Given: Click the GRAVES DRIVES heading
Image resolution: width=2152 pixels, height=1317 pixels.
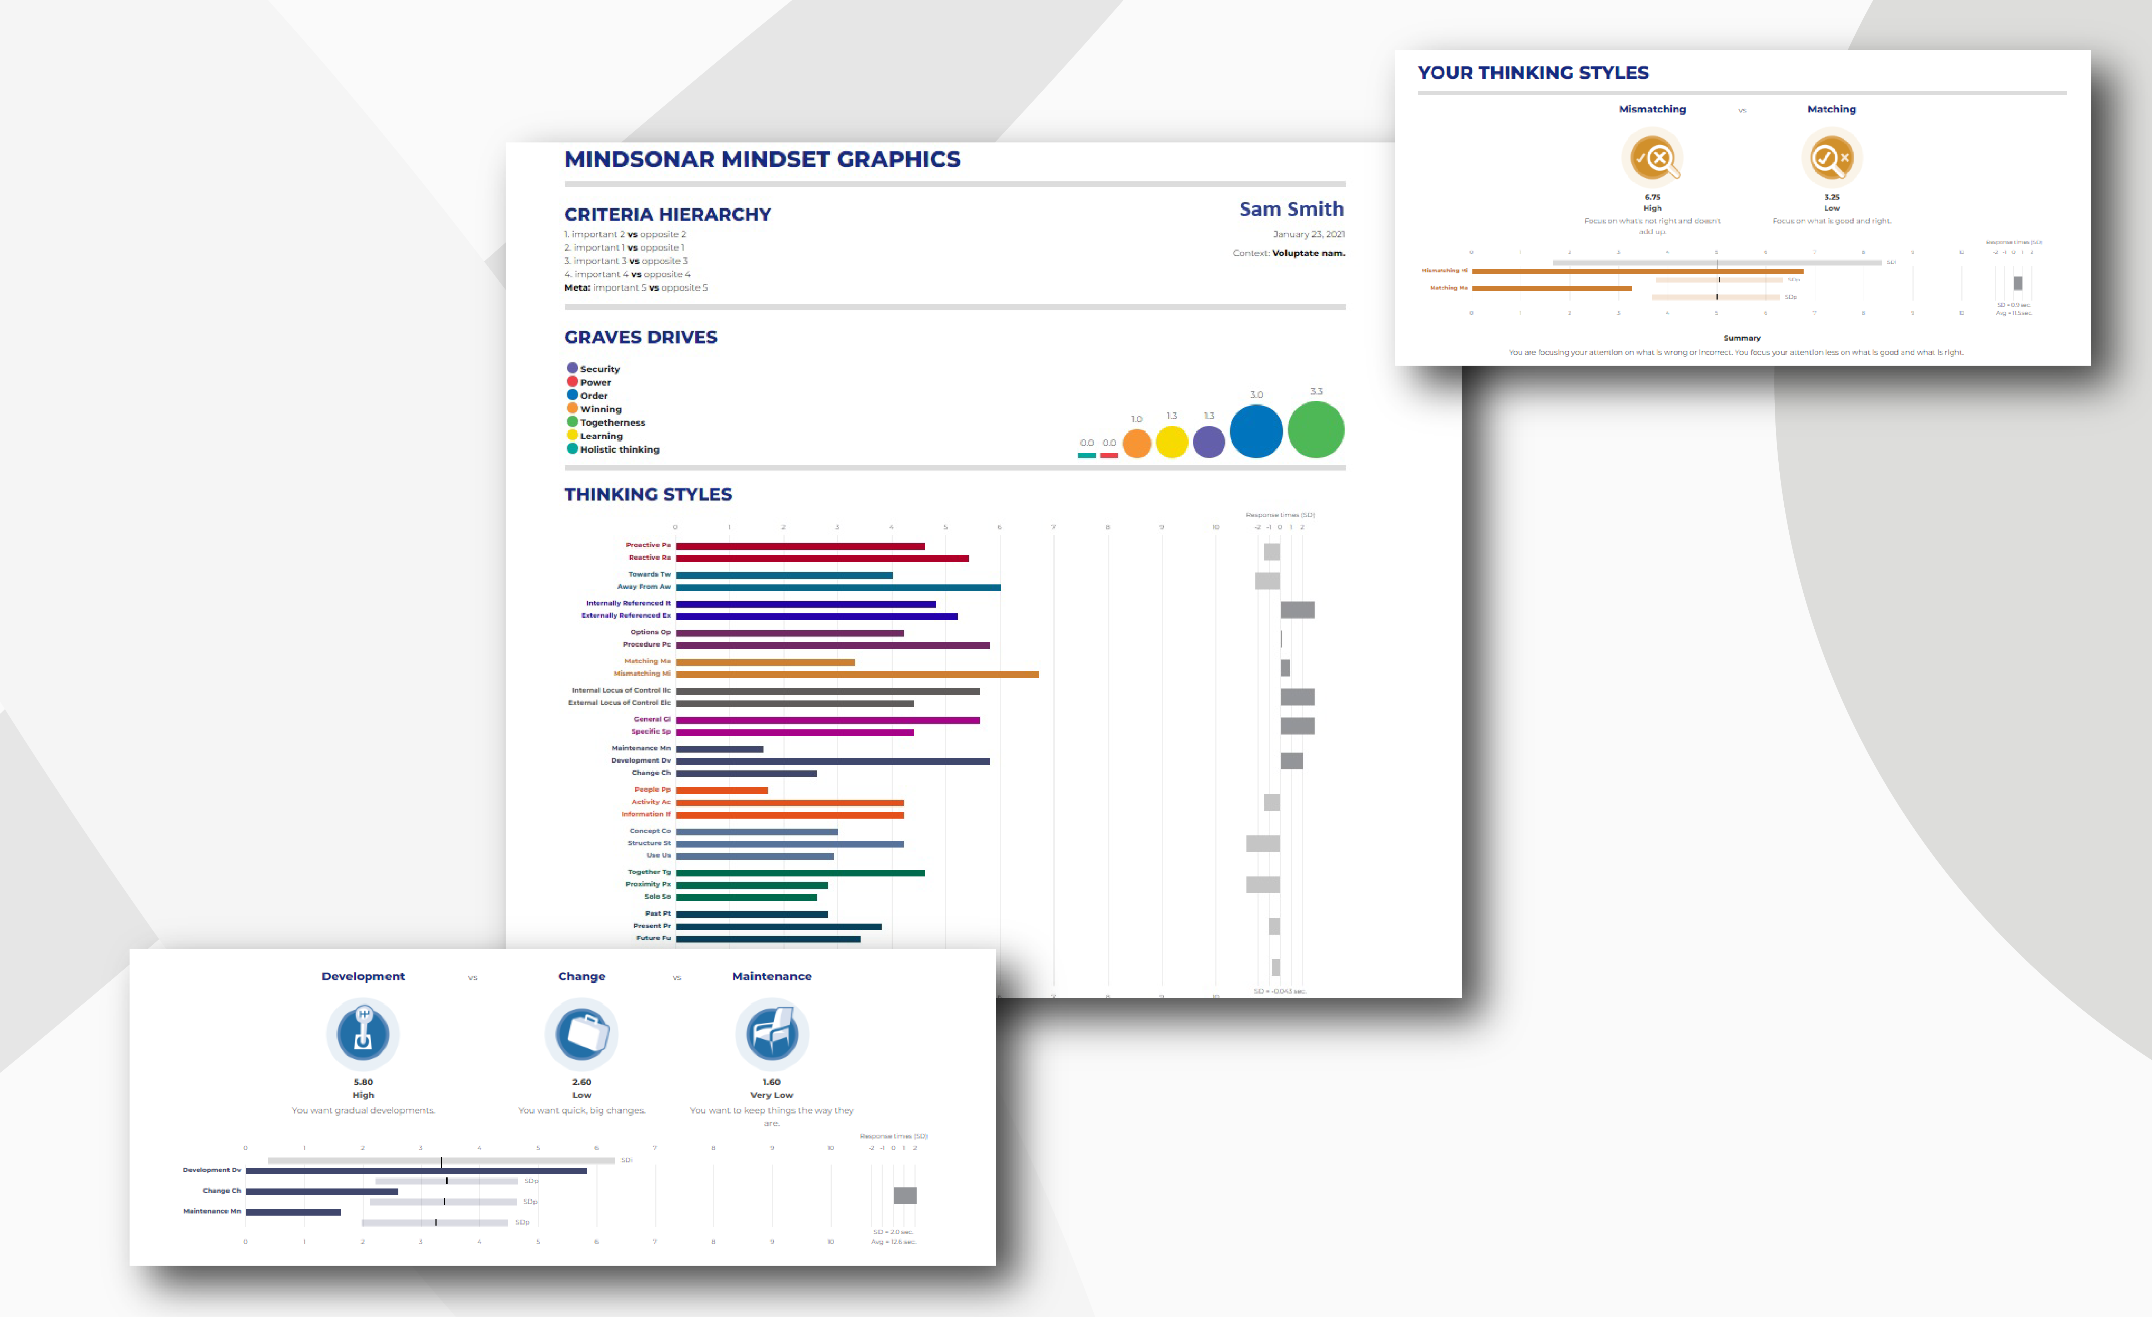Looking at the screenshot, I should point(640,337).
